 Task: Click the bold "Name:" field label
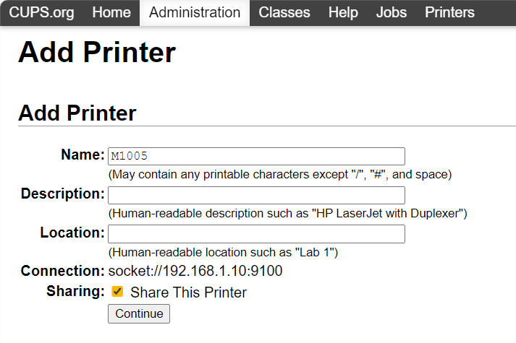[x=83, y=155]
